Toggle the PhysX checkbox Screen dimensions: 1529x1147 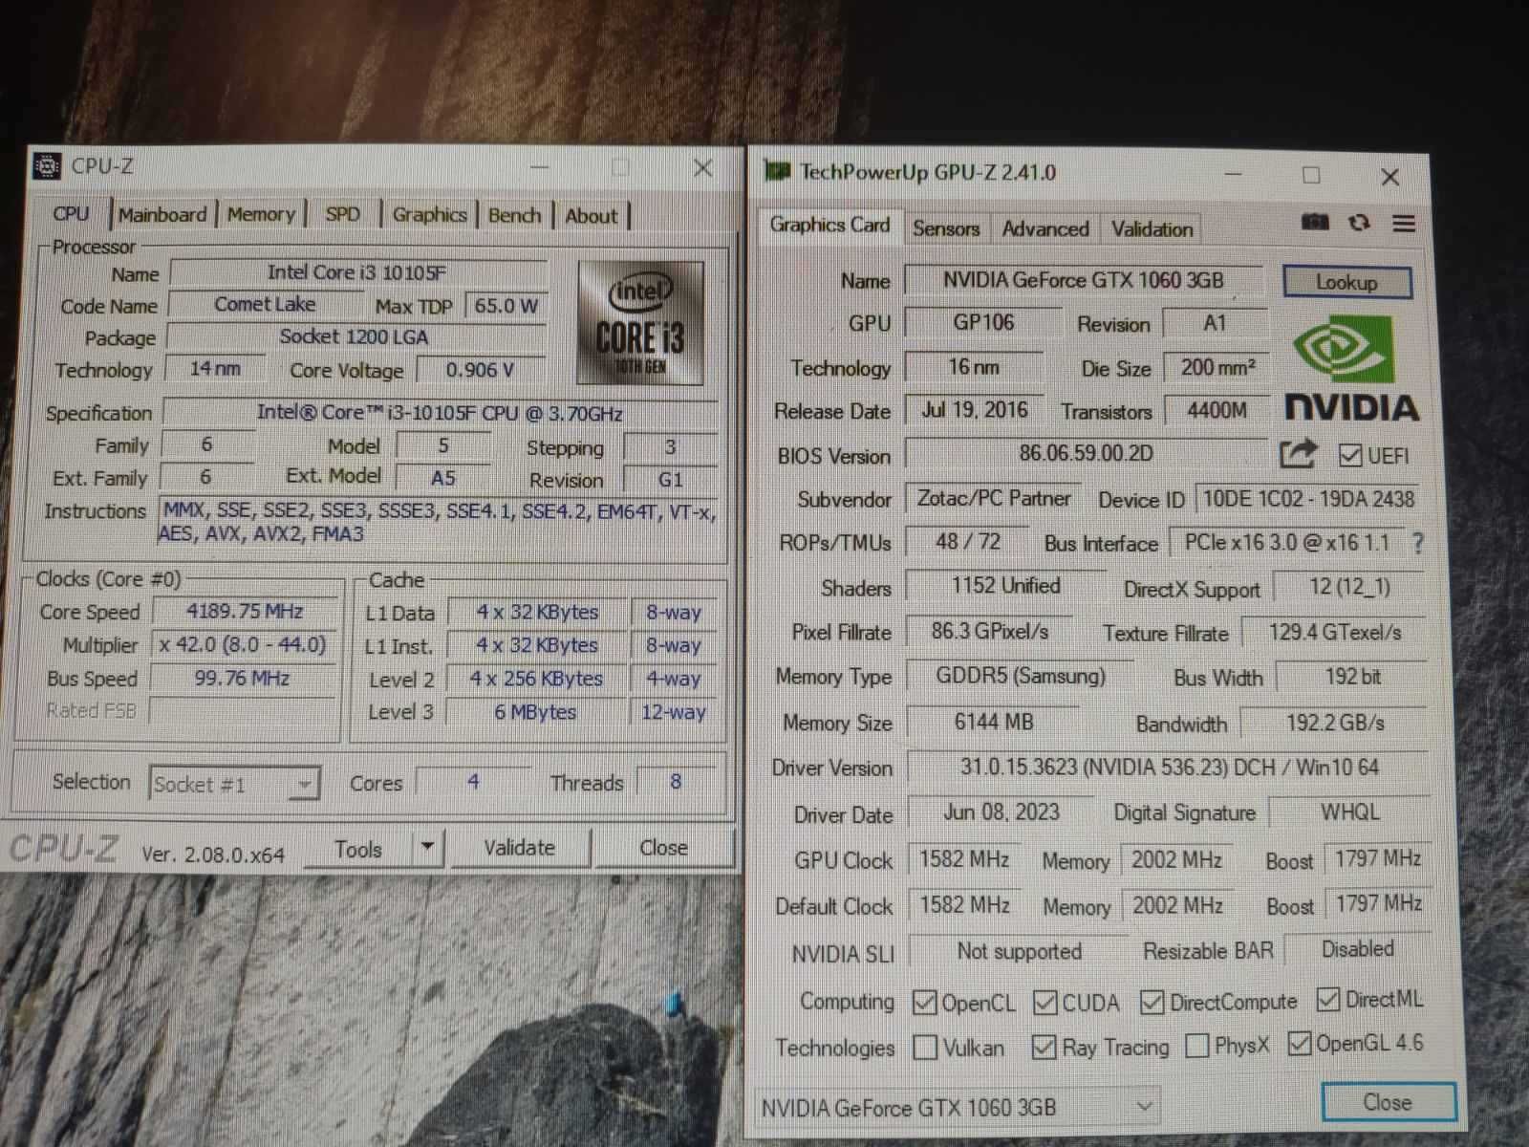click(x=1196, y=1046)
